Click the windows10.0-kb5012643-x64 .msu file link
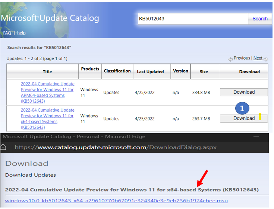Screen dimensions: 274x209 (x=116, y=201)
